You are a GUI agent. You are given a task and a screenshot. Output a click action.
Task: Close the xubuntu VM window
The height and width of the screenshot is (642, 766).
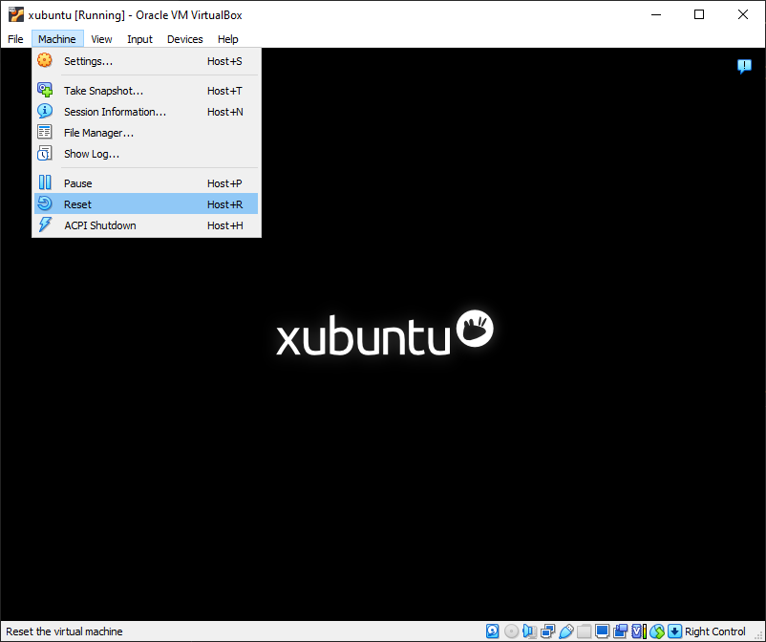(x=742, y=14)
